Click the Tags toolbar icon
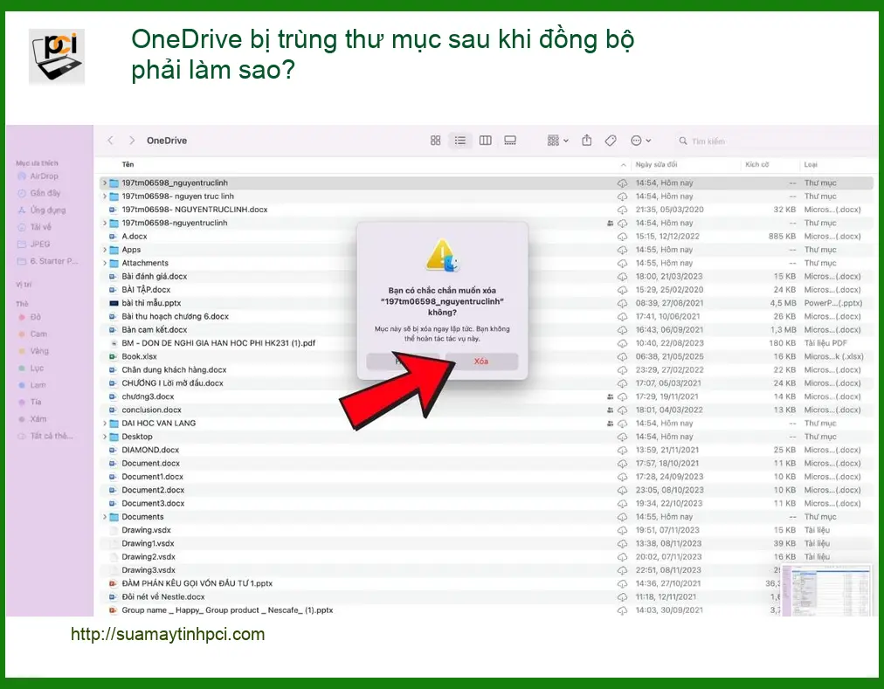Viewport: 884px width, 689px height. click(611, 141)
